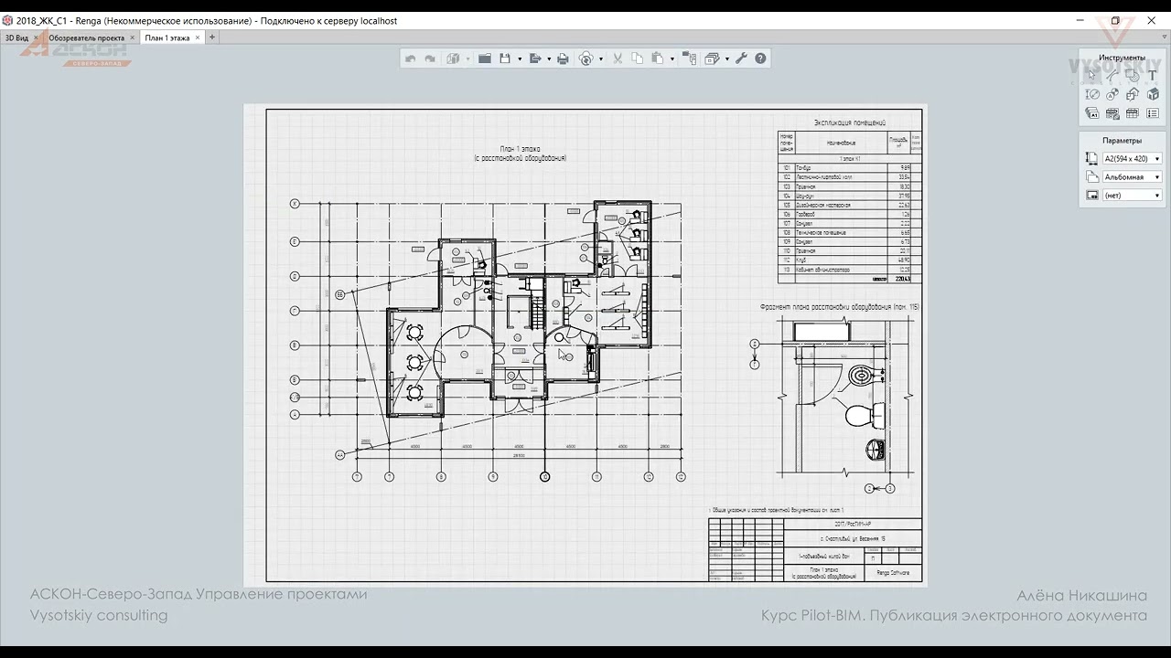Screen dimensions: 1171x658
Task: Open the A2(594 x 420) format dropdown
Action: coord(1133,159)
